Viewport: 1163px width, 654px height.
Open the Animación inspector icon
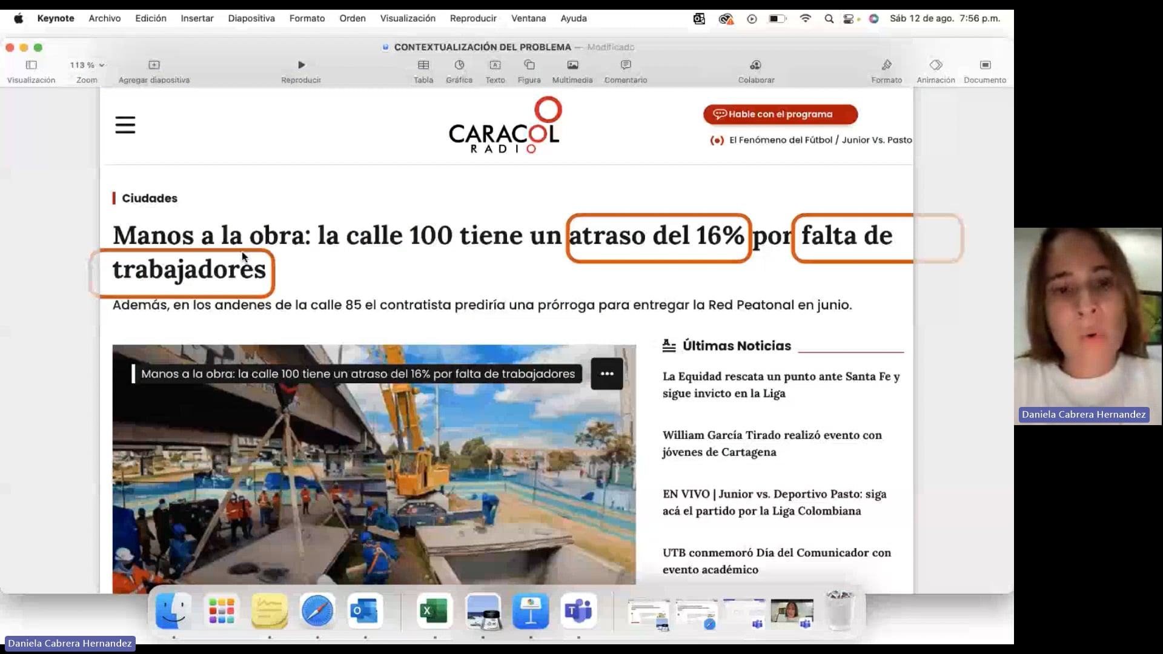point(936,65)
